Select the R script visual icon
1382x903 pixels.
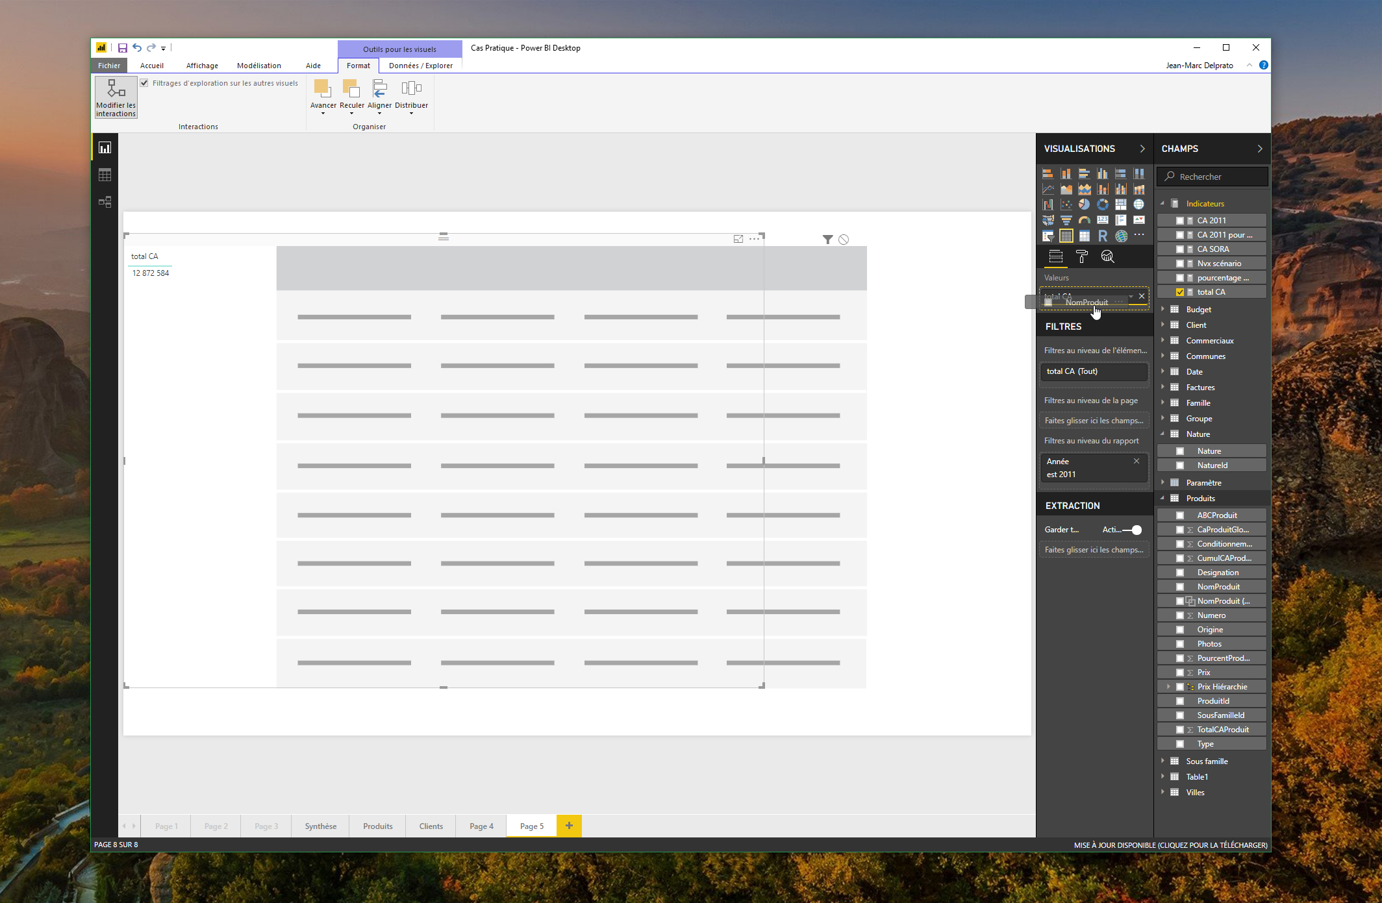tap(1103, 236)
